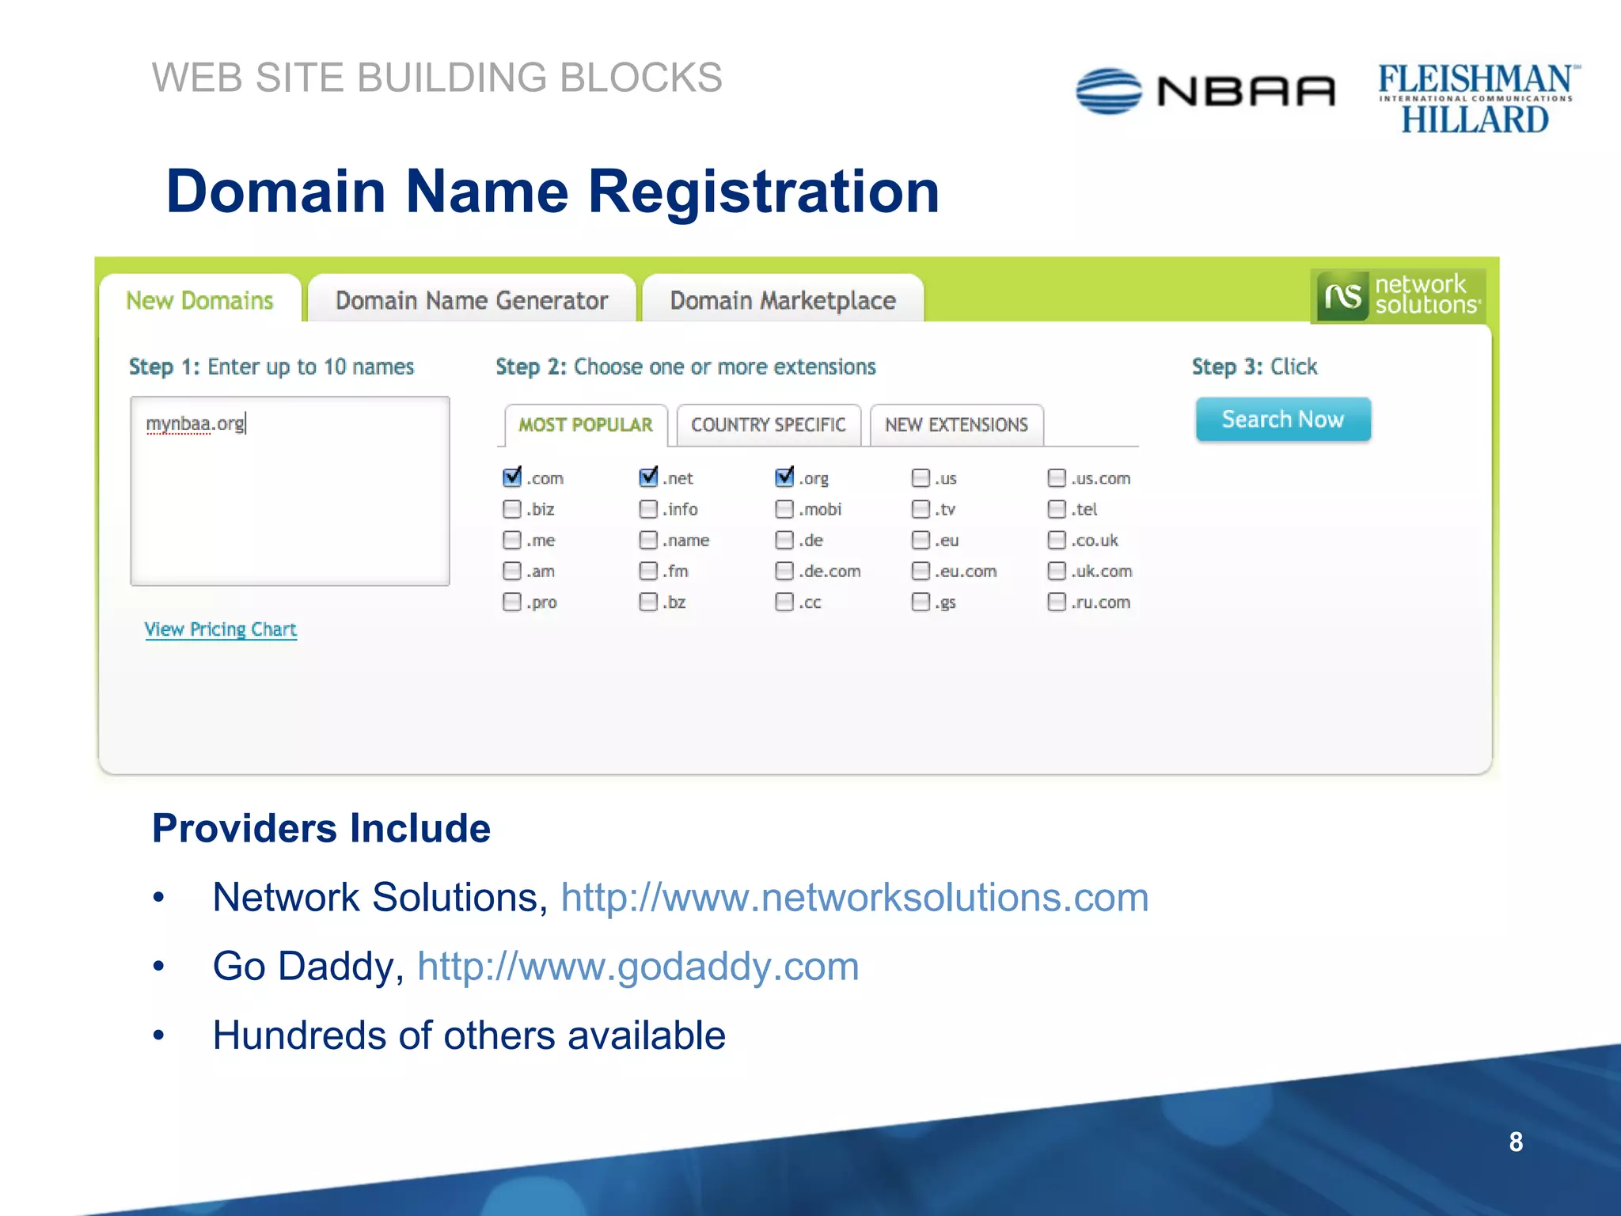The height and width of the screenshot is (1216, 1621).
Task: Open the COUNTRY SPECIFIC extensions tab
Action: [x=769, y=425]
